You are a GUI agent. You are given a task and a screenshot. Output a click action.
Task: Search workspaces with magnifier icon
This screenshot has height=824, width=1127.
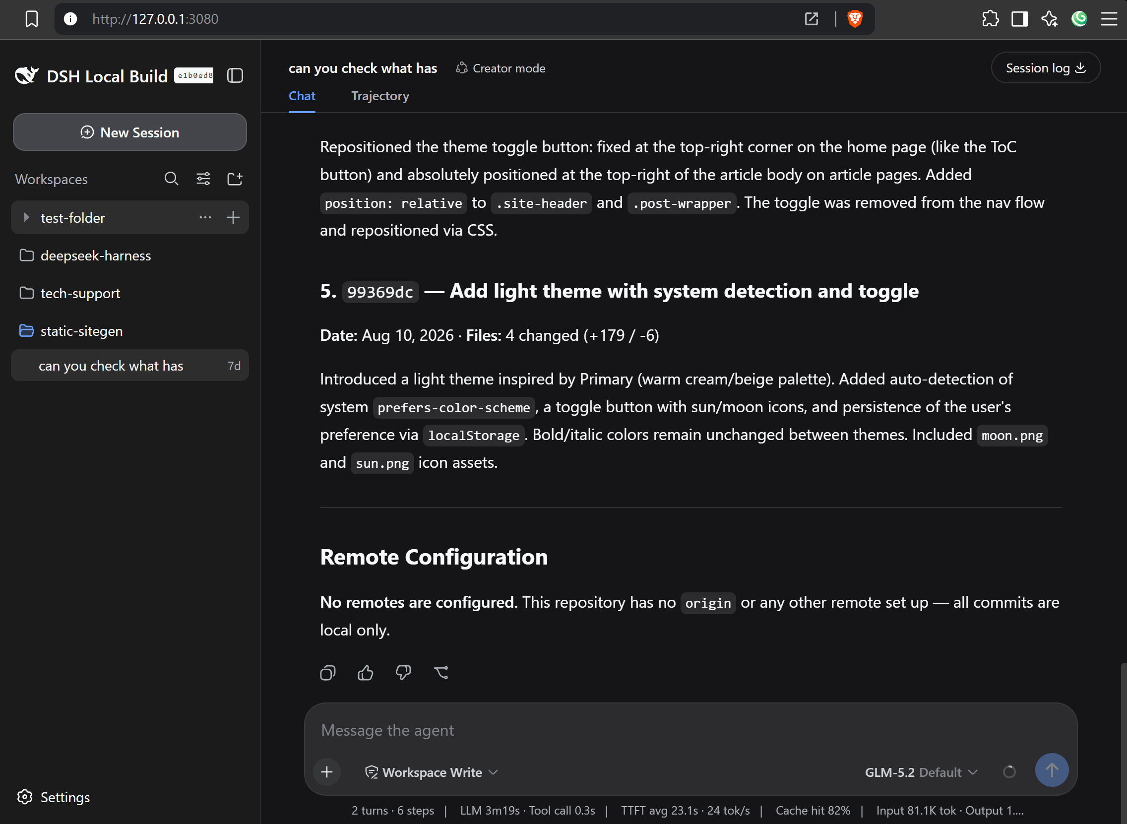(172, 179)
